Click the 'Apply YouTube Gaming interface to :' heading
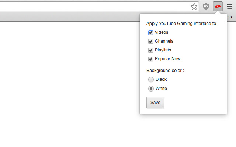 (x=183, y=24)
